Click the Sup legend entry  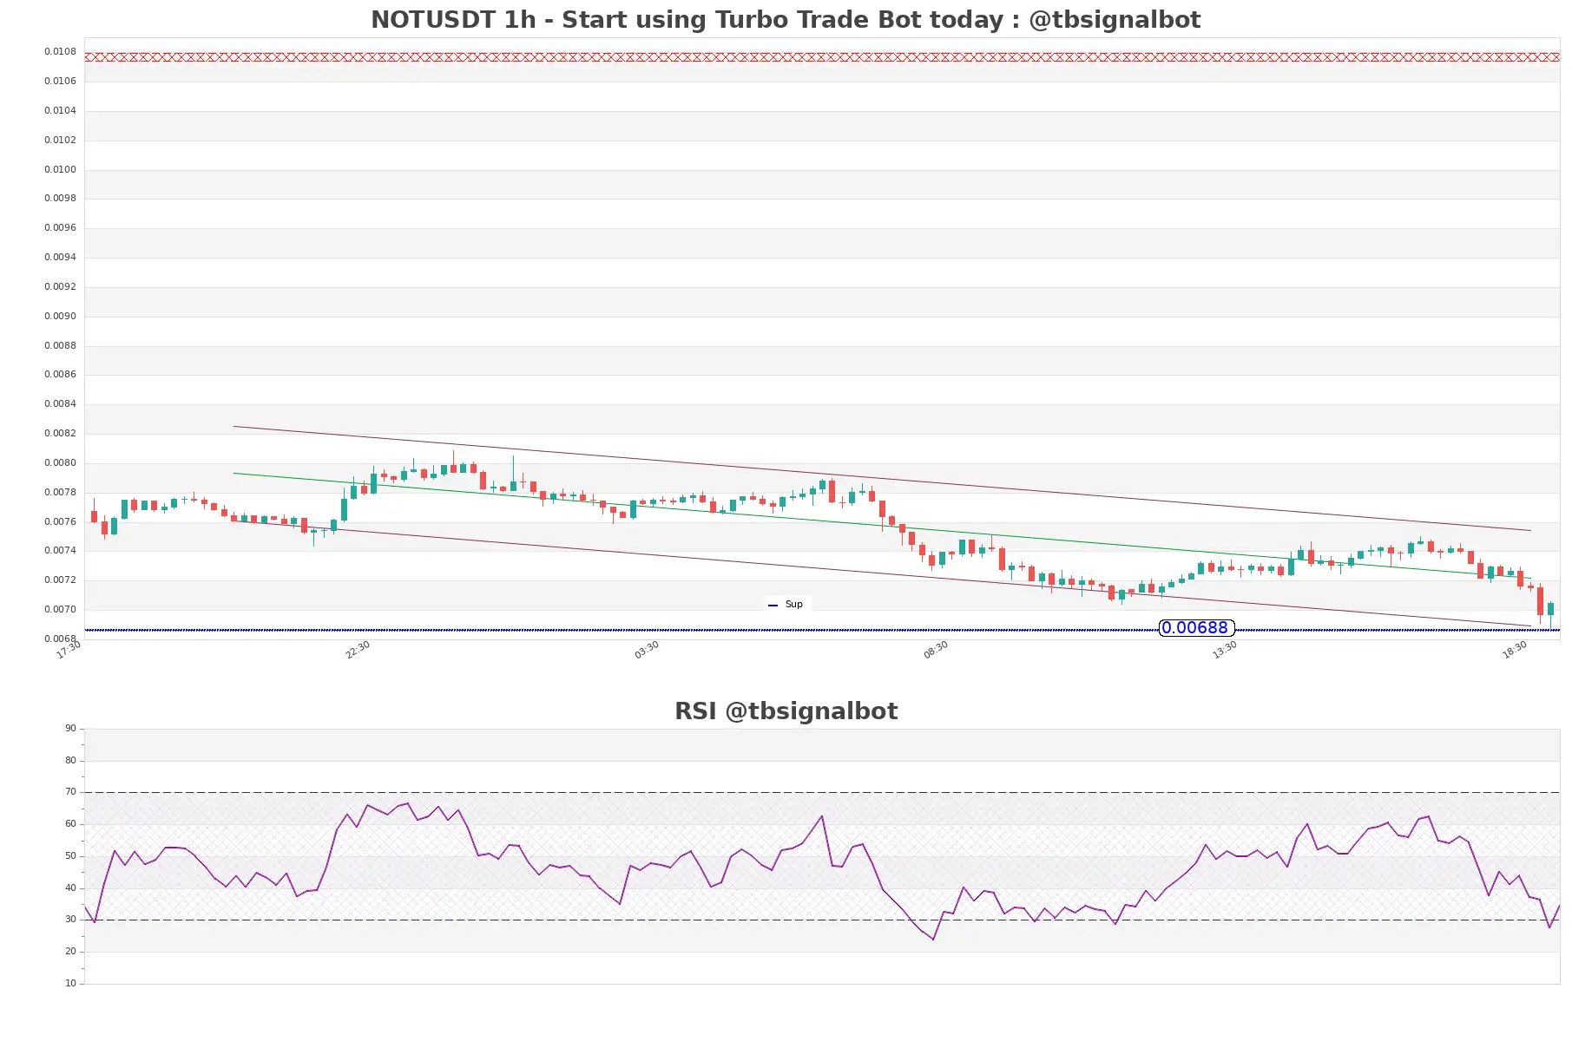pyautogui.click(x=786, y=604)
